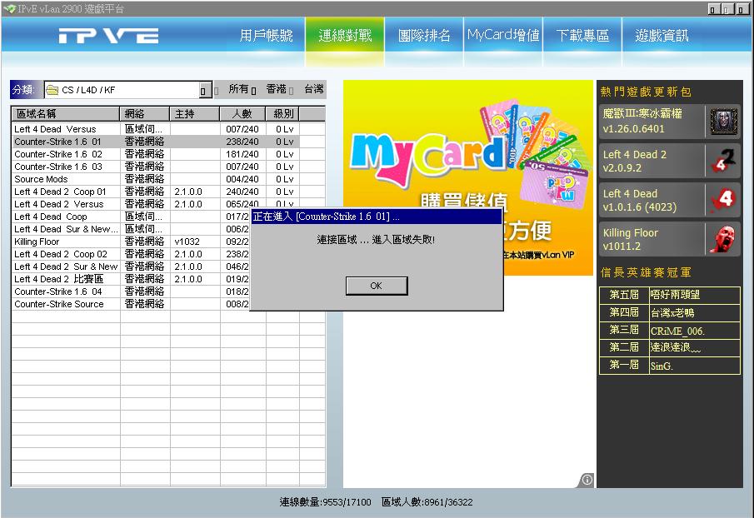754x518 pixels.
Task: Open the Left 4 Dead update icon
Action: (723, 200)
